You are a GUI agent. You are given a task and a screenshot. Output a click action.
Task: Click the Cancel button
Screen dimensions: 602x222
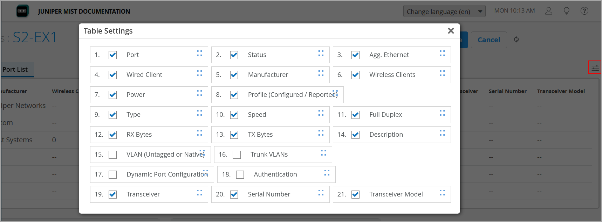pos(488,40)
